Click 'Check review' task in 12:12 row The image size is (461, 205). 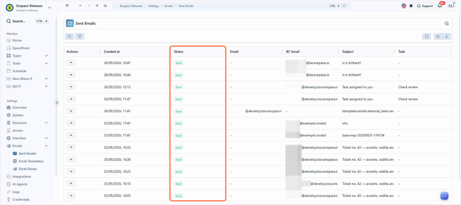(408, 87)
